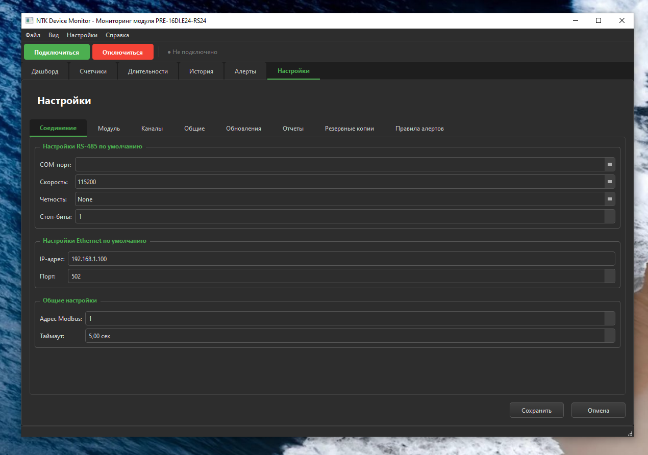This screenshot has height=455, width=648.
Task: Click the 'Таймаут:' label
Action: pyautogui.click(x=52, y=336)
